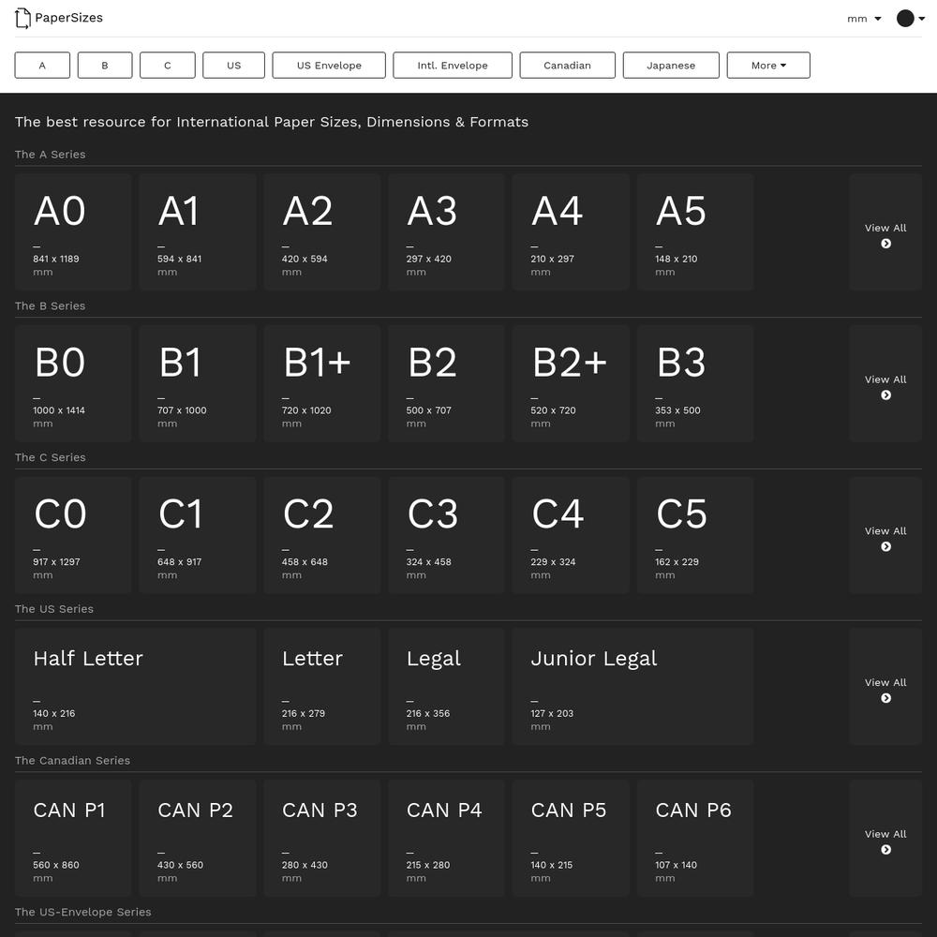This screenshot has height=937, width=937.
Task: Click the B Series View All arrow icon
Action: [885, 395]
